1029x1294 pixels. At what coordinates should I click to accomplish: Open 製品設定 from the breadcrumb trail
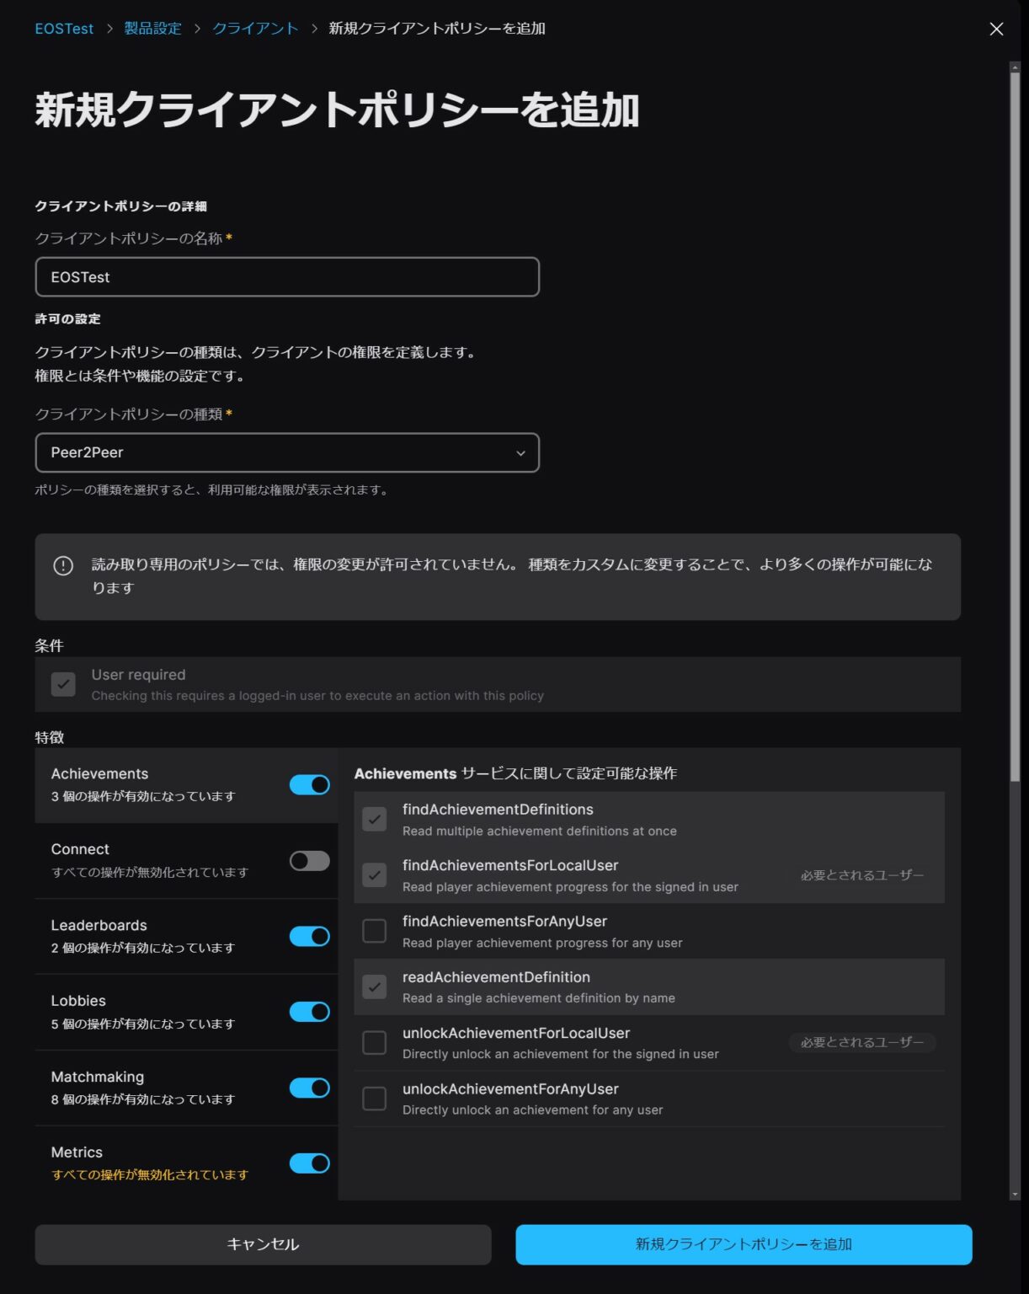click(152, 28)
